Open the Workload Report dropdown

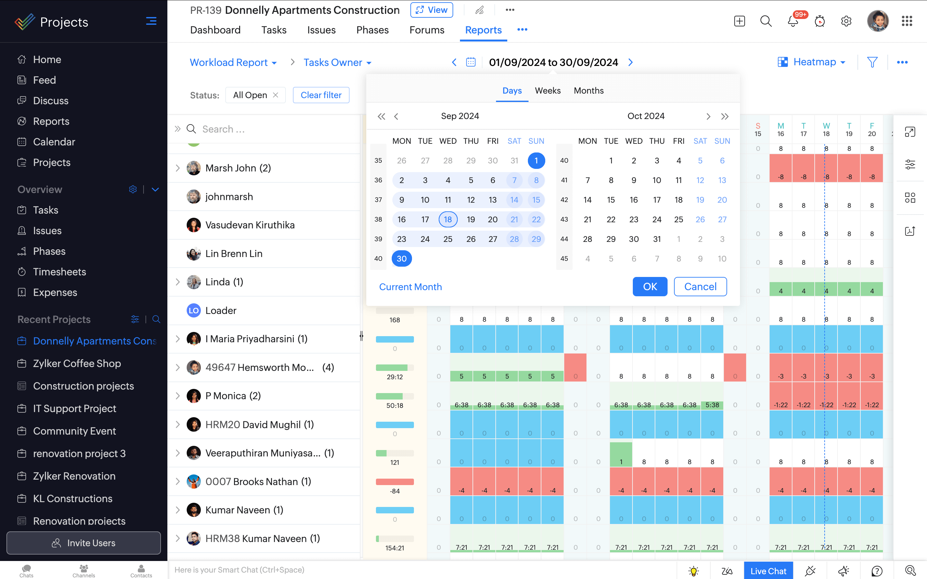233,62
